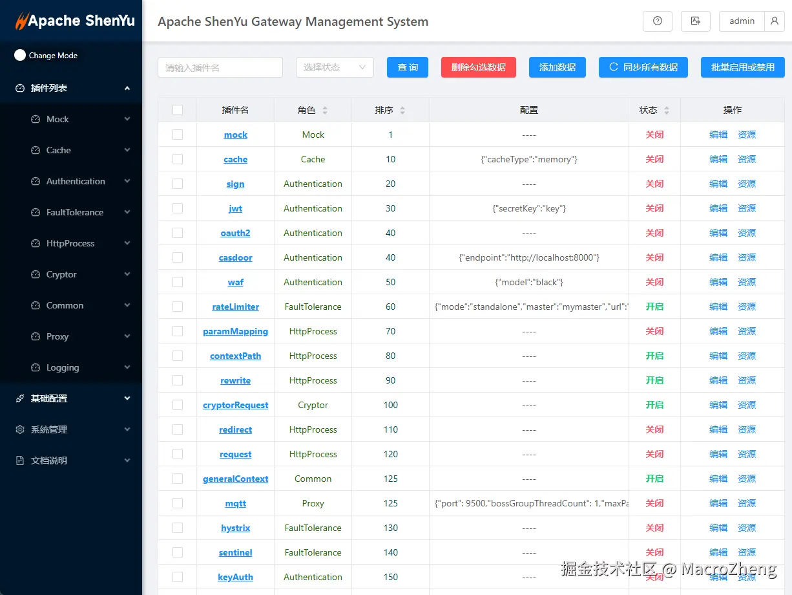Expand the HttpProcess submenu chevron
This screenshot has height=595, width=792.
[127, 243]
